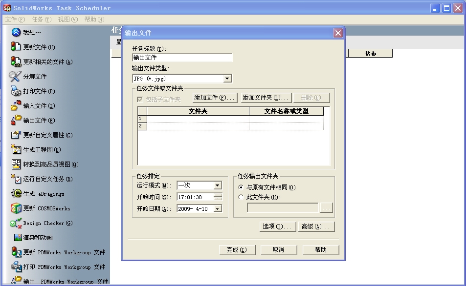Click the 添加文件夹 button

click(266, 98)
